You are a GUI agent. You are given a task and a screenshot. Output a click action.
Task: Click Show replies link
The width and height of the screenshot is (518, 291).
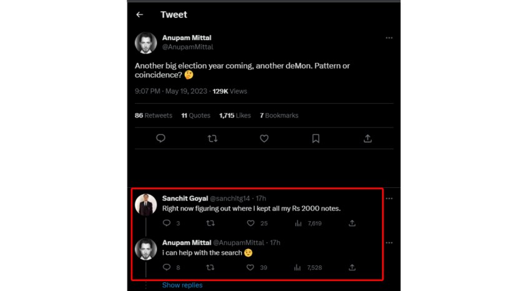[x=182, y=285]
